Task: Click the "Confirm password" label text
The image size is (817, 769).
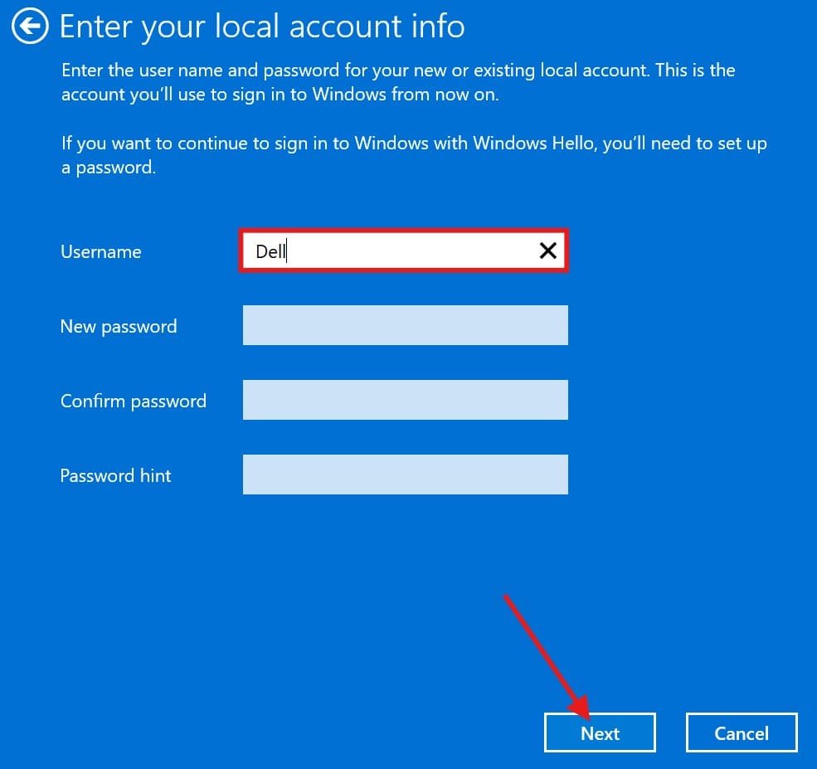Action: (x=133, y=402)
